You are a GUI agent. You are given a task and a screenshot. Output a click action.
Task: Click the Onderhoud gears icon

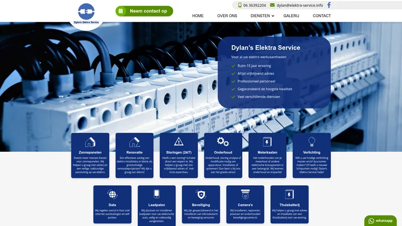[x=223, y=142]
